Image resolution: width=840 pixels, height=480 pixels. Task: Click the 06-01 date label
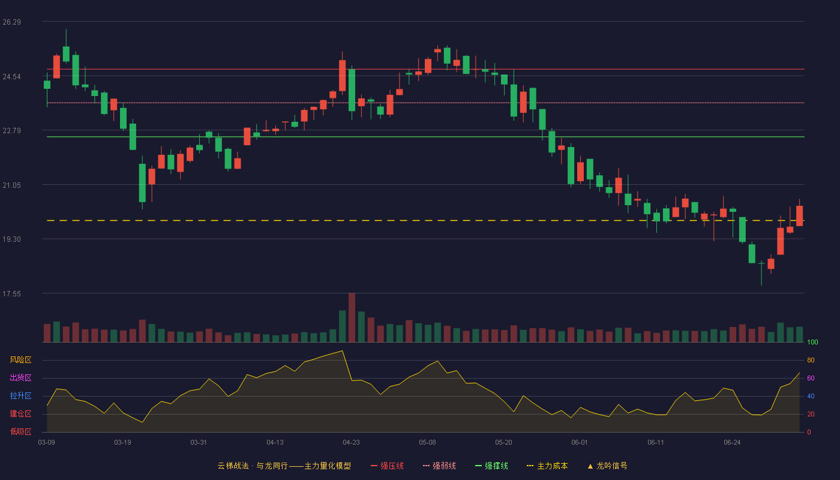pyautogui.click(x=580, y=442)
